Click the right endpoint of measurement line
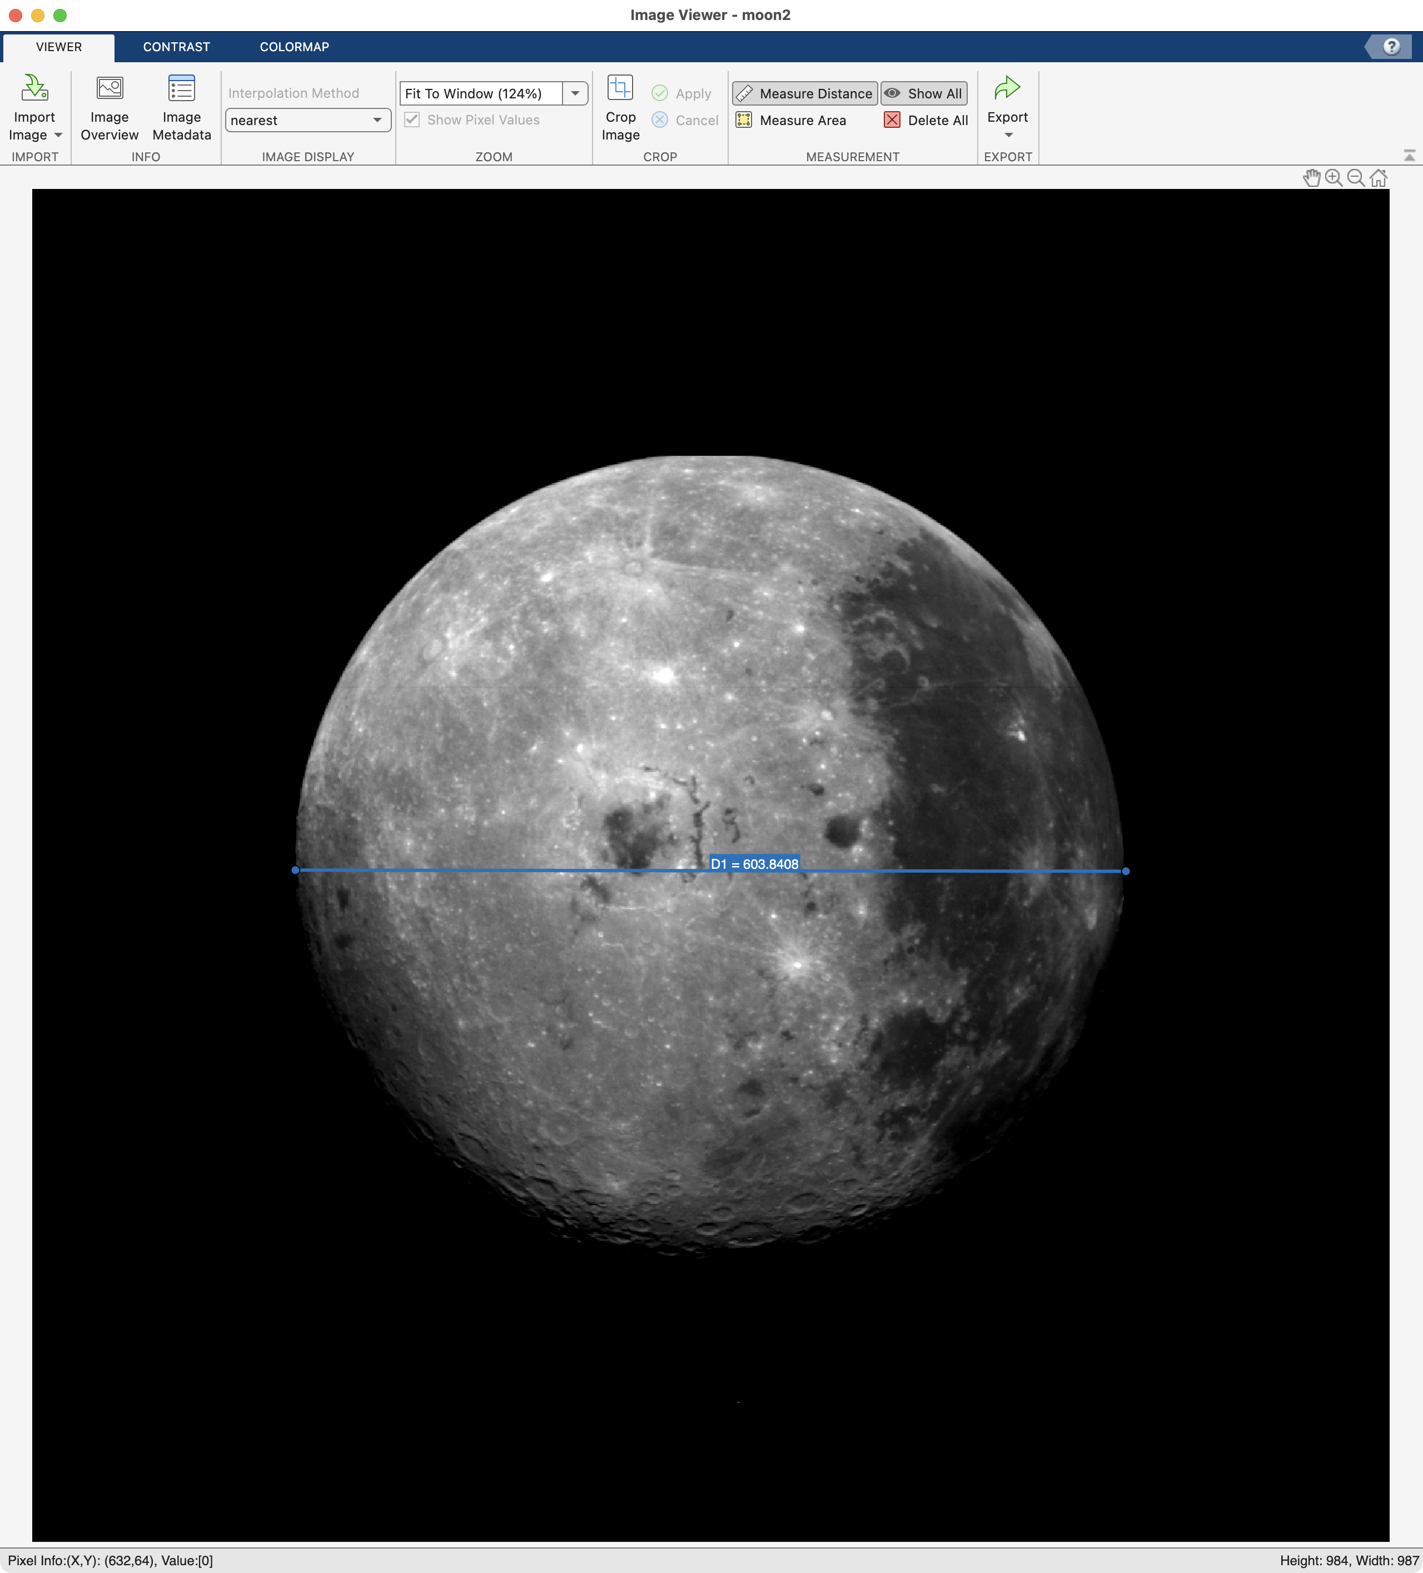The image size is (1423, 1573). [x=1126, y=871]
